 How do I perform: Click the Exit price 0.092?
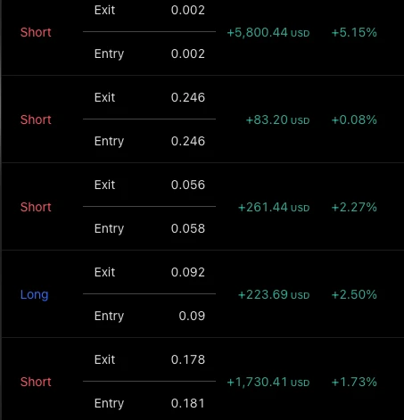click(188, 272)
